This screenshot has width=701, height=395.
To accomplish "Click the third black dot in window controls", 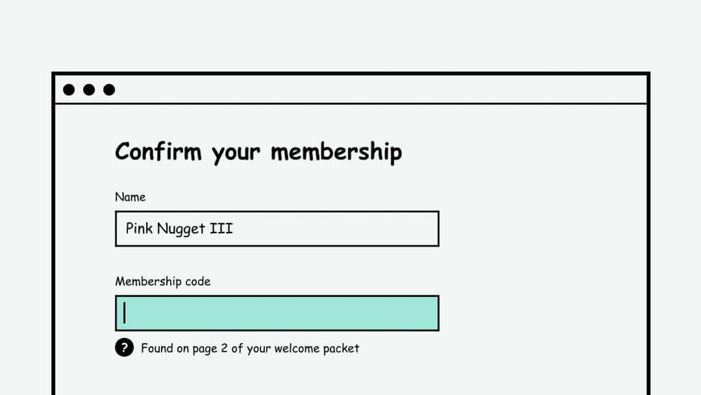I will [110, 90].
